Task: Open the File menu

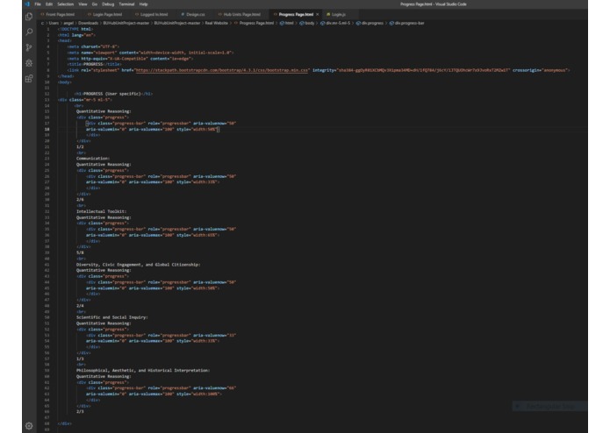Action: coord(38,4)
